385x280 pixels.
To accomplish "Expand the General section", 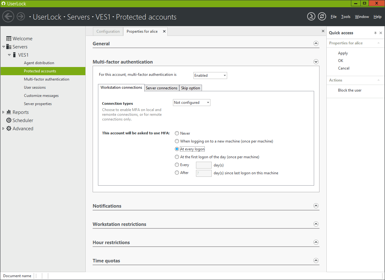I will click(316, 44).
